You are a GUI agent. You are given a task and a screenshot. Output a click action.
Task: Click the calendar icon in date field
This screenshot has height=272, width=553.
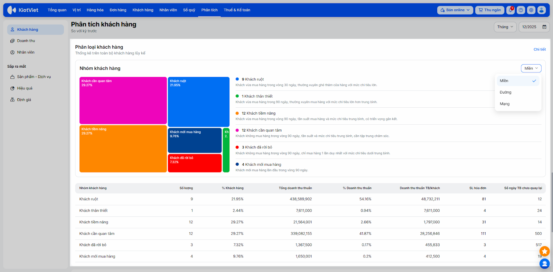[x=544, y=27]
